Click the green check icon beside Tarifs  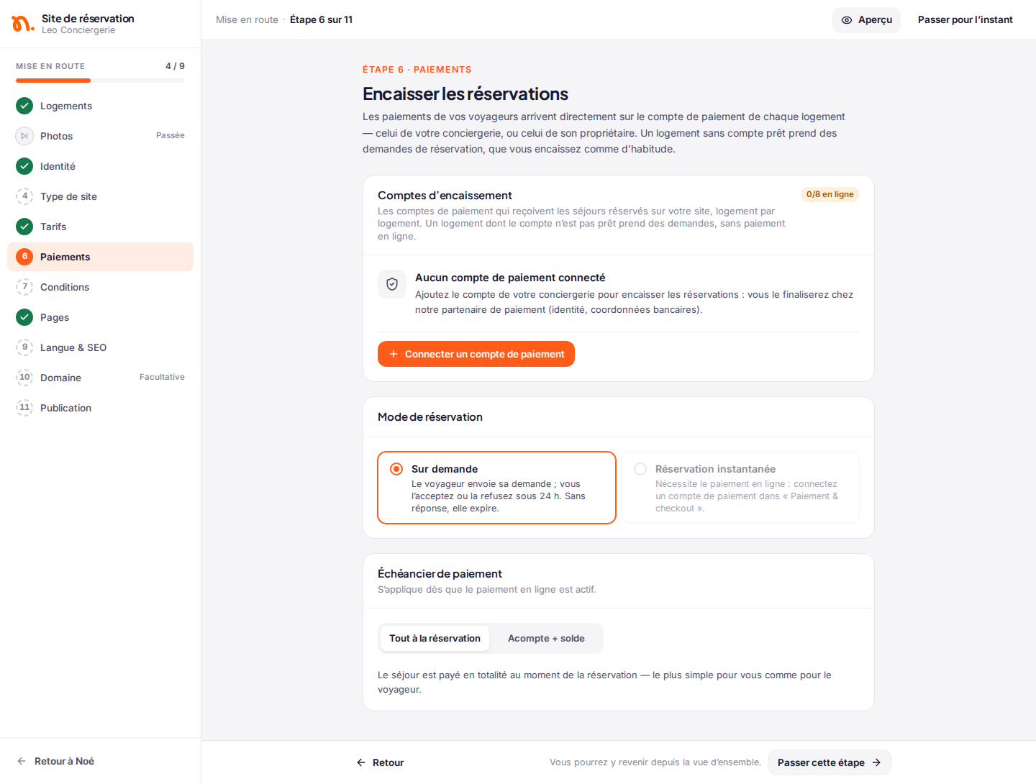[24, 227]
